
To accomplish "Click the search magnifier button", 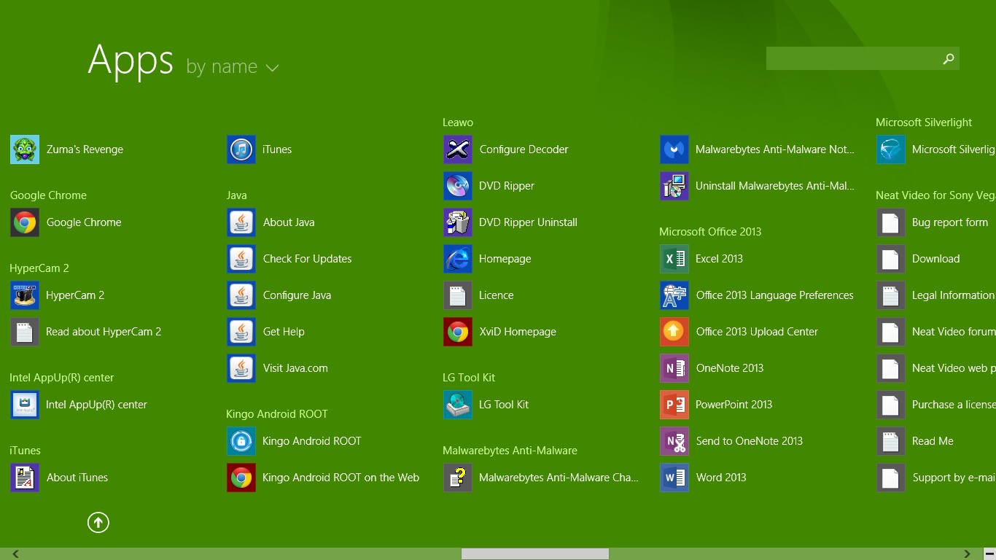I will 949,58.
